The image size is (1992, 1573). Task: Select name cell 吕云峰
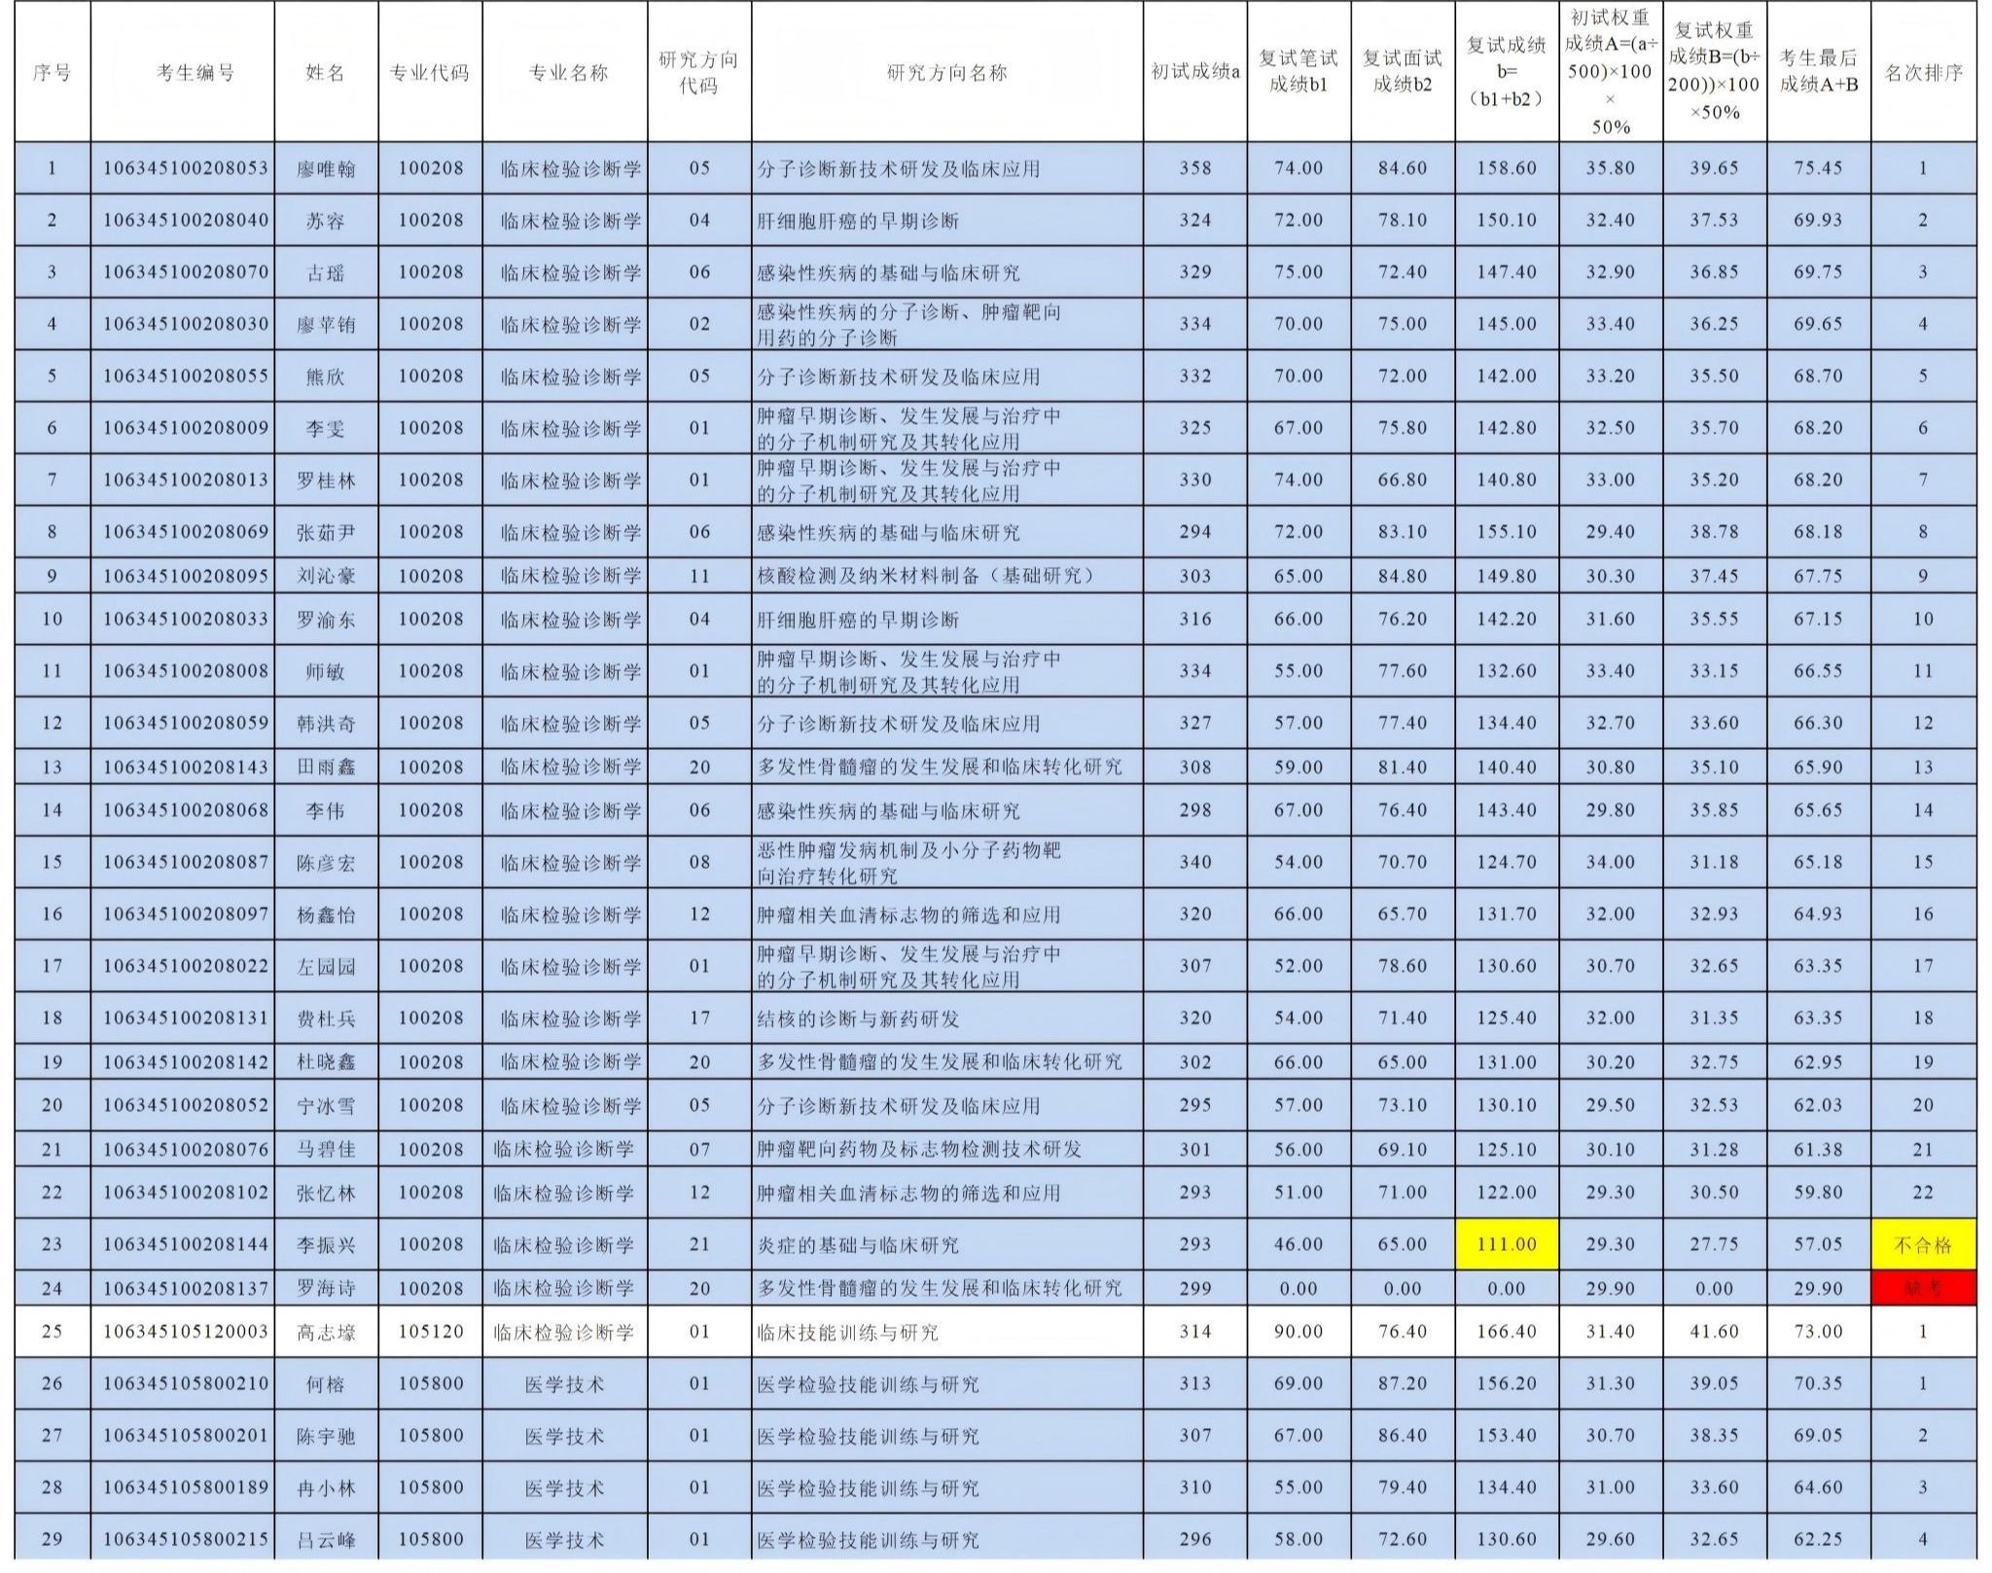pos(325,1539)
